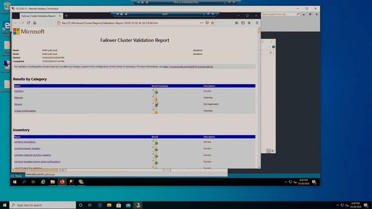Reload the page in Firefox
This screenshot has height=209, width=372.
[x=28, y=23]
